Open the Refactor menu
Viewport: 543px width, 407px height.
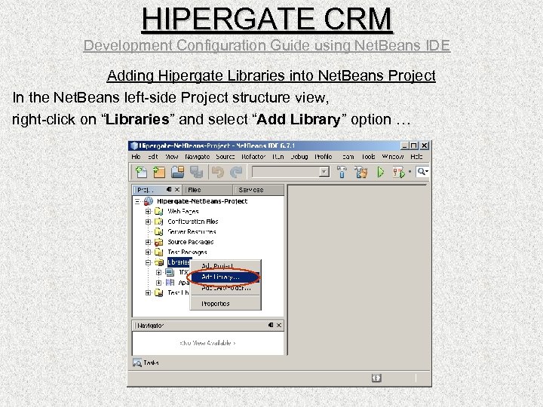[253, 157]
